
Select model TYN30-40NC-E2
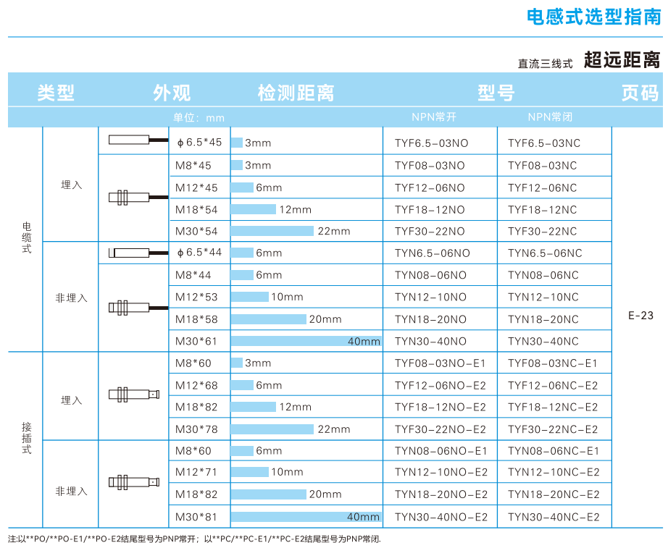click(x=554, y=517)
